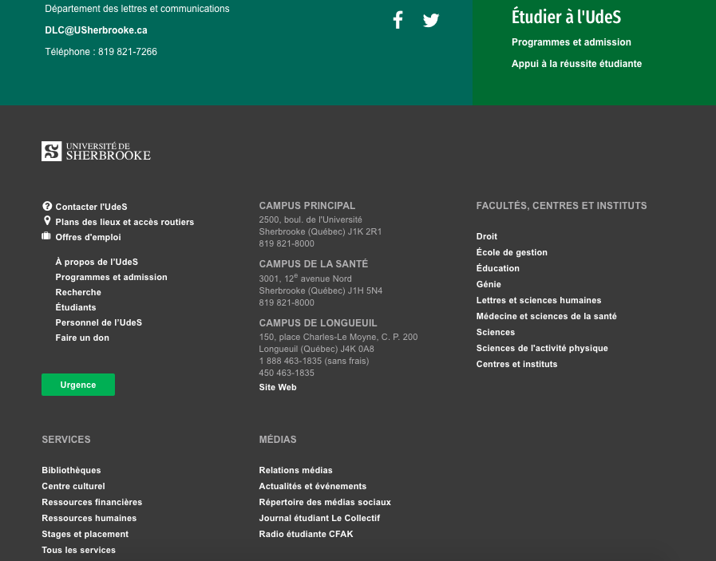Screen dimensions: 716x561
Task: Click the Campus de la santé heading
Action: 314,264
